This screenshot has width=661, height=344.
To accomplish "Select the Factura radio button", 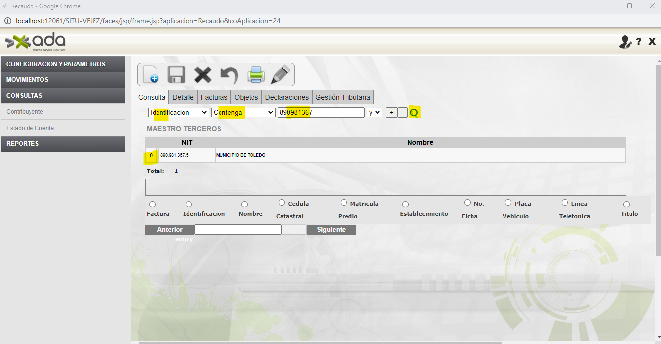I will pos(152,204).
